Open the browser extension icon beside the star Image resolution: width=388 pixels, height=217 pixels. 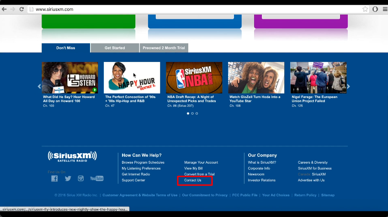tap(375, 9)
